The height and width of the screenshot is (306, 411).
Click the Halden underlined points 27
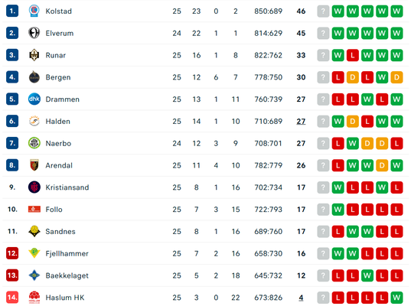(x=301, y=122)
